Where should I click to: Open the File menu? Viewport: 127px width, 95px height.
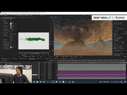pos(2,14)
